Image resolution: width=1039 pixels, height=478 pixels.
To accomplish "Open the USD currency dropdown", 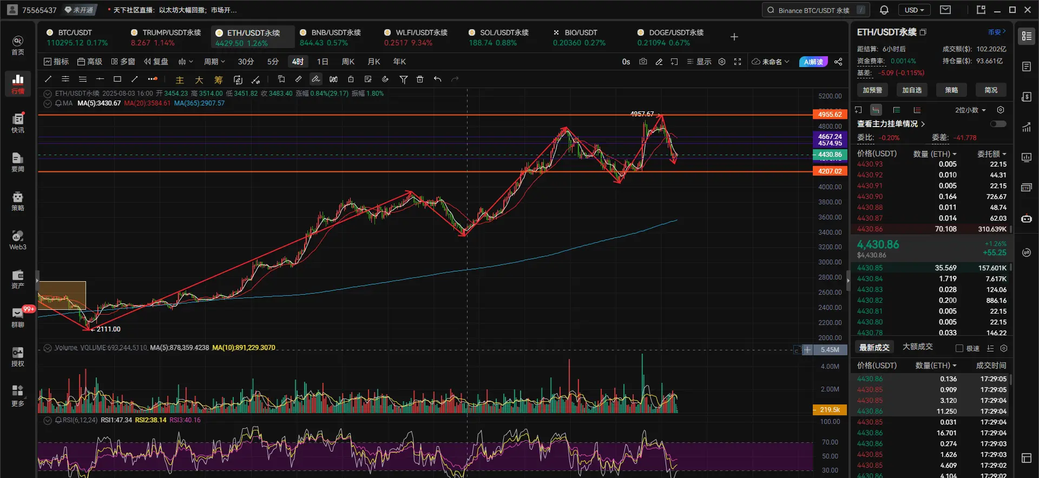I will click(x=915, y=10).
